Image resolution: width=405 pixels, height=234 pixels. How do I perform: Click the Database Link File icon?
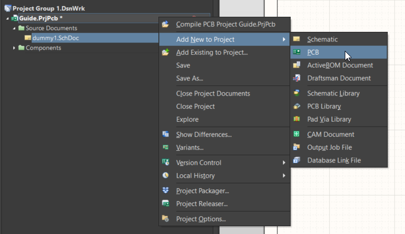297,160
